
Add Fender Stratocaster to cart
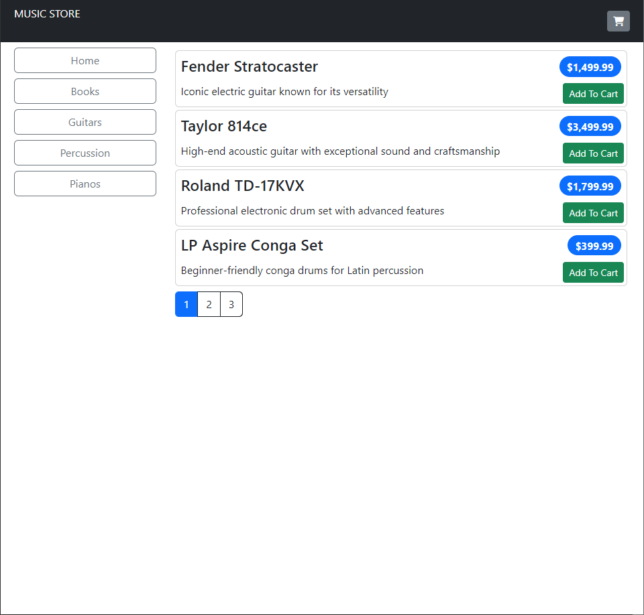tap(593, 94)
